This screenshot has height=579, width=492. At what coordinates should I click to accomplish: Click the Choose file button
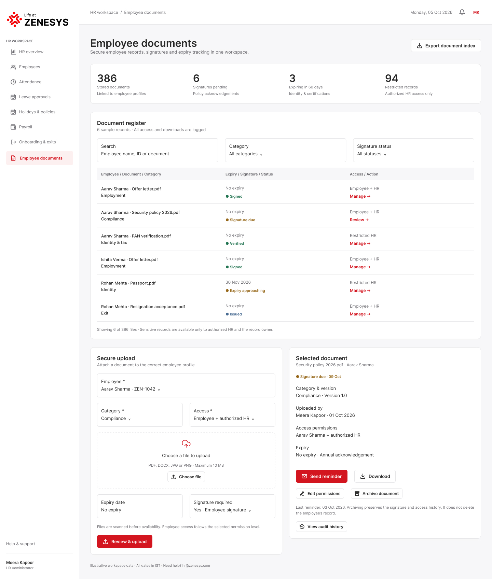click(x=186, y=477)
